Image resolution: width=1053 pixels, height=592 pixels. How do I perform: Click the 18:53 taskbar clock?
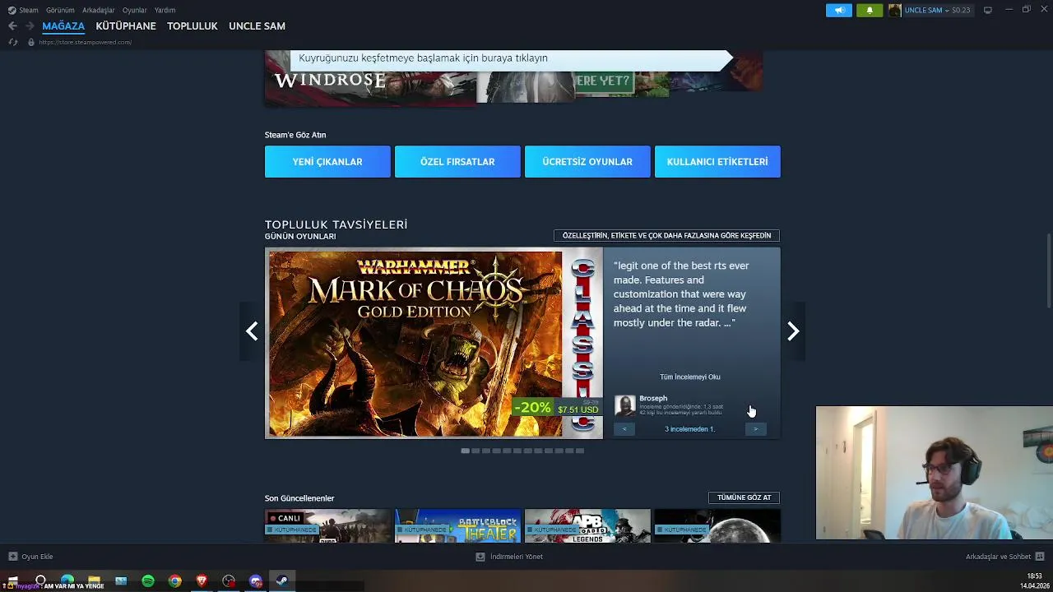tap(1034, 576)
